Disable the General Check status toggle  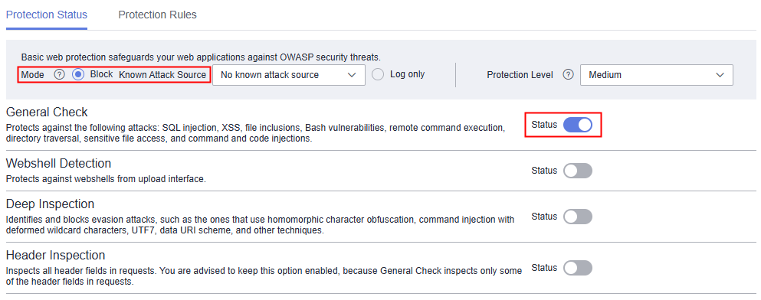(578, 125)
